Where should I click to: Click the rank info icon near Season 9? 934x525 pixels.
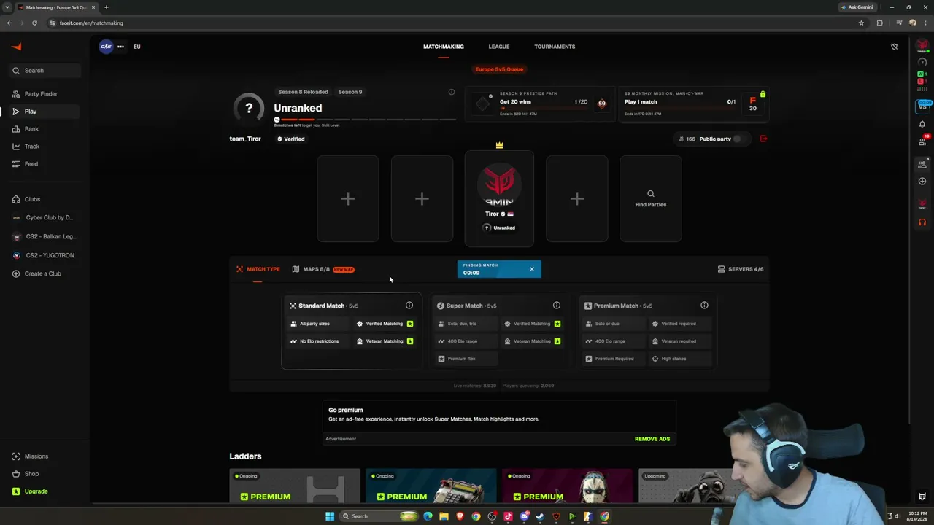452,92
